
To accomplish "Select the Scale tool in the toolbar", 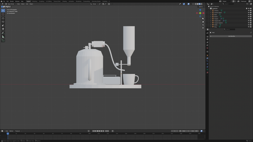I will coord(3,25).
